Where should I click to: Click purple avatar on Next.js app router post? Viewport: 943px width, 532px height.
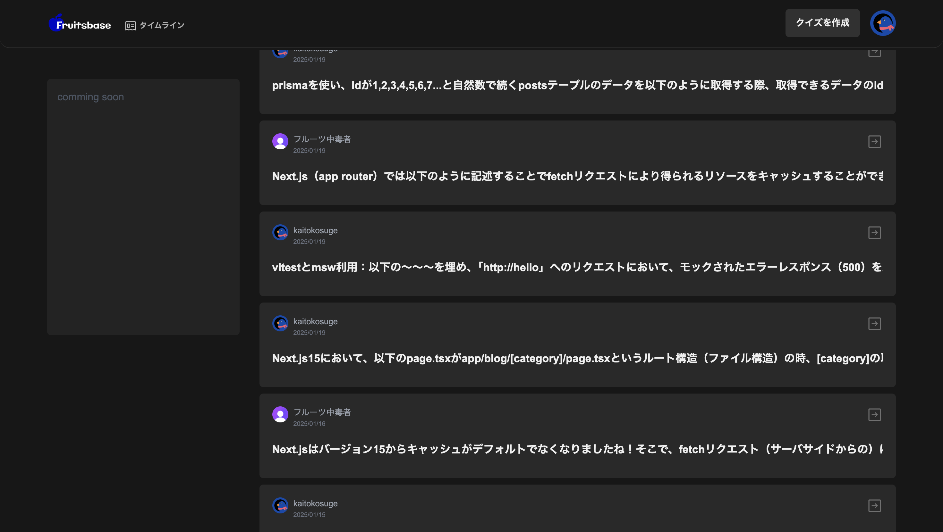coord(280,141)
